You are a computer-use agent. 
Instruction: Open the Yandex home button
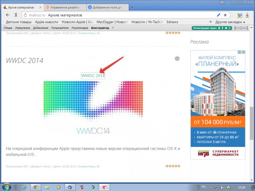pos(16,15)
